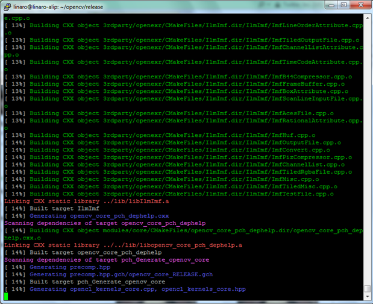This screenshot has width=373, height=304.
Task: Click the ImfTestFile.cpp.o build line
Action: [169, 194]
